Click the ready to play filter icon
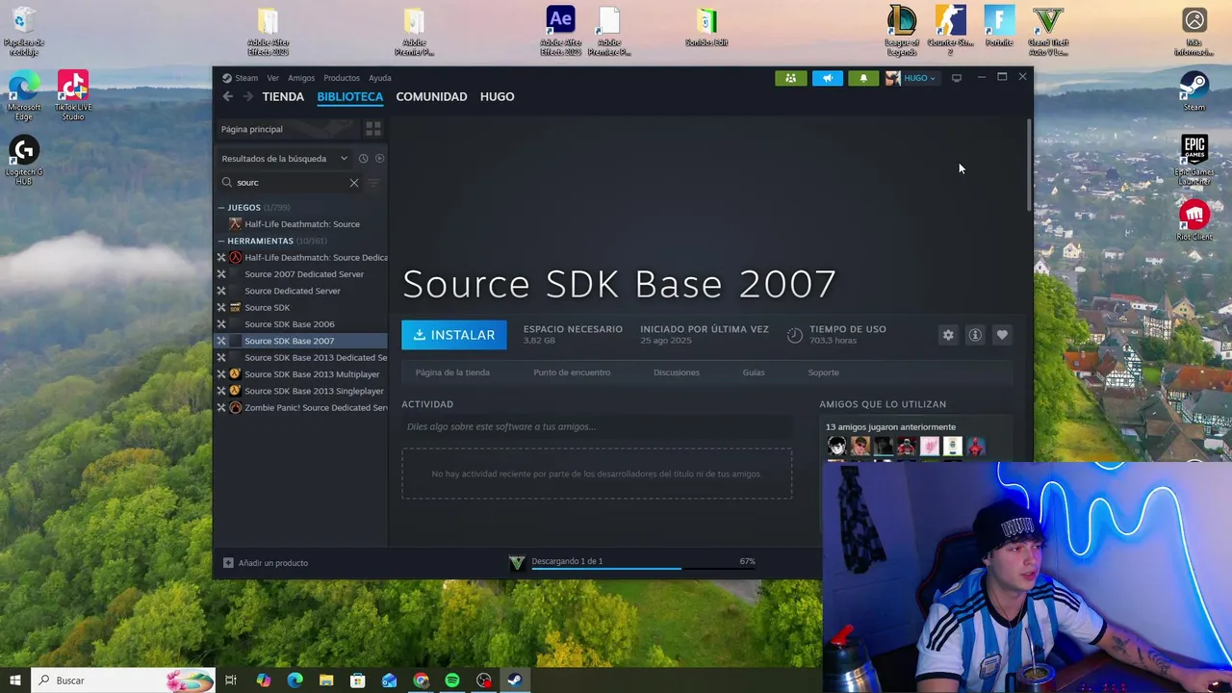This screenshot has width=1232, height=693. tap(379, 159)
